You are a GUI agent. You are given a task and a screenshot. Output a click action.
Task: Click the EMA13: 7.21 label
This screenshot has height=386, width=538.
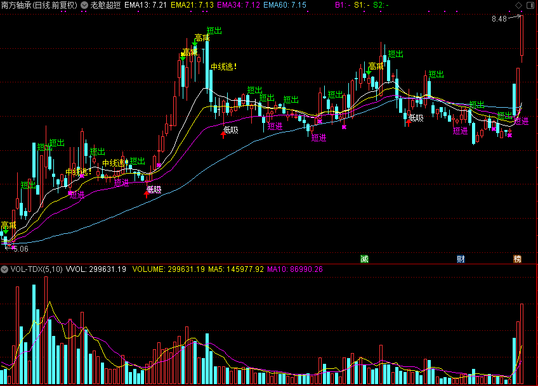[x=145, y=5]
